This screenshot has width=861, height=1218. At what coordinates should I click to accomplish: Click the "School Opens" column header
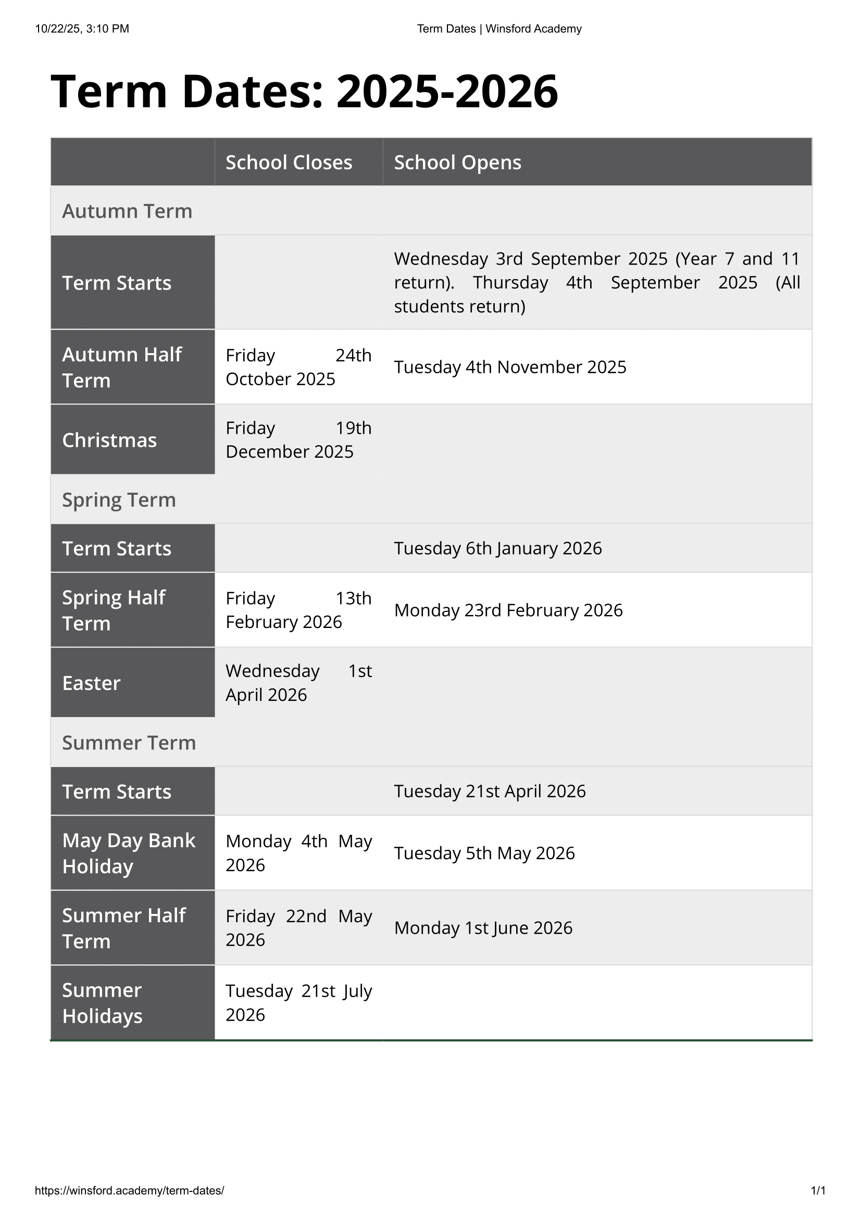pos(457,162)
